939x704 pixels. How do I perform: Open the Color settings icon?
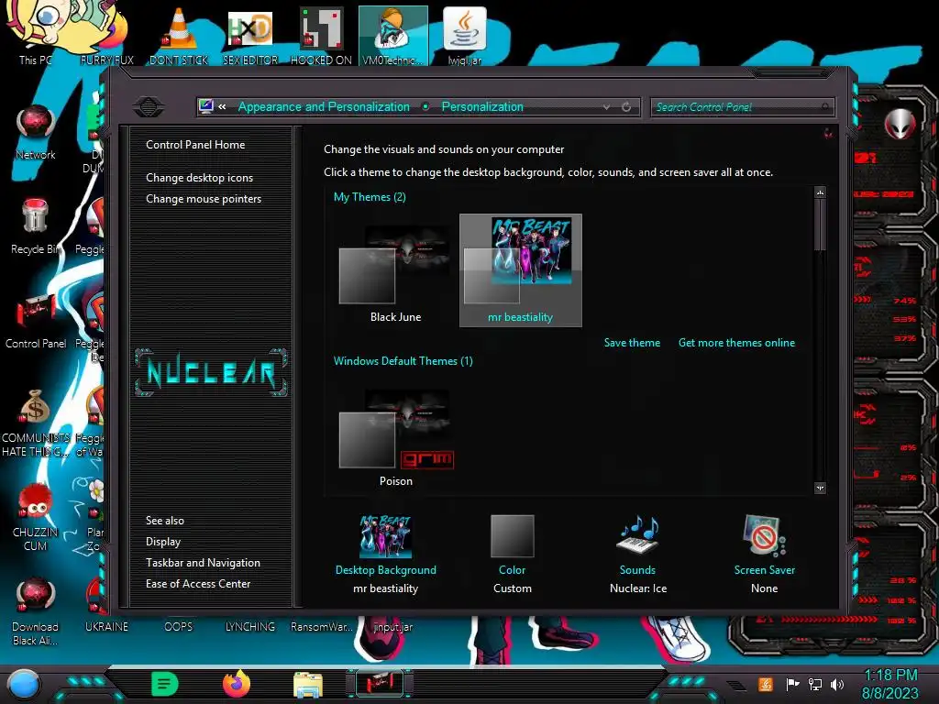512,536
